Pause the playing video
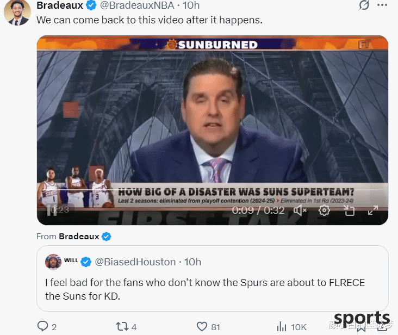The image size is (398, 335). coord(52,210)
